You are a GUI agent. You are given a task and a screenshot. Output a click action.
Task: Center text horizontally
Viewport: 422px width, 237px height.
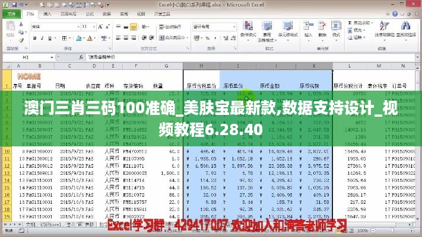[x=126, y=38]
